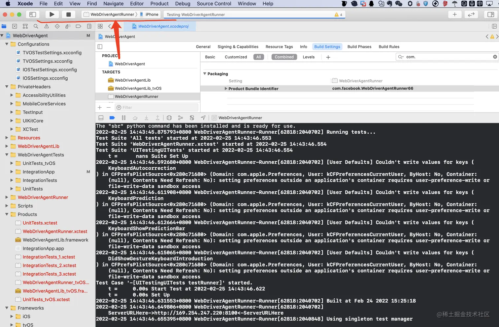Image resolution: width=499 pixels, height=327 pixels.
Task: Choose the iPhone run destination
Action: (x=149, y=14)
